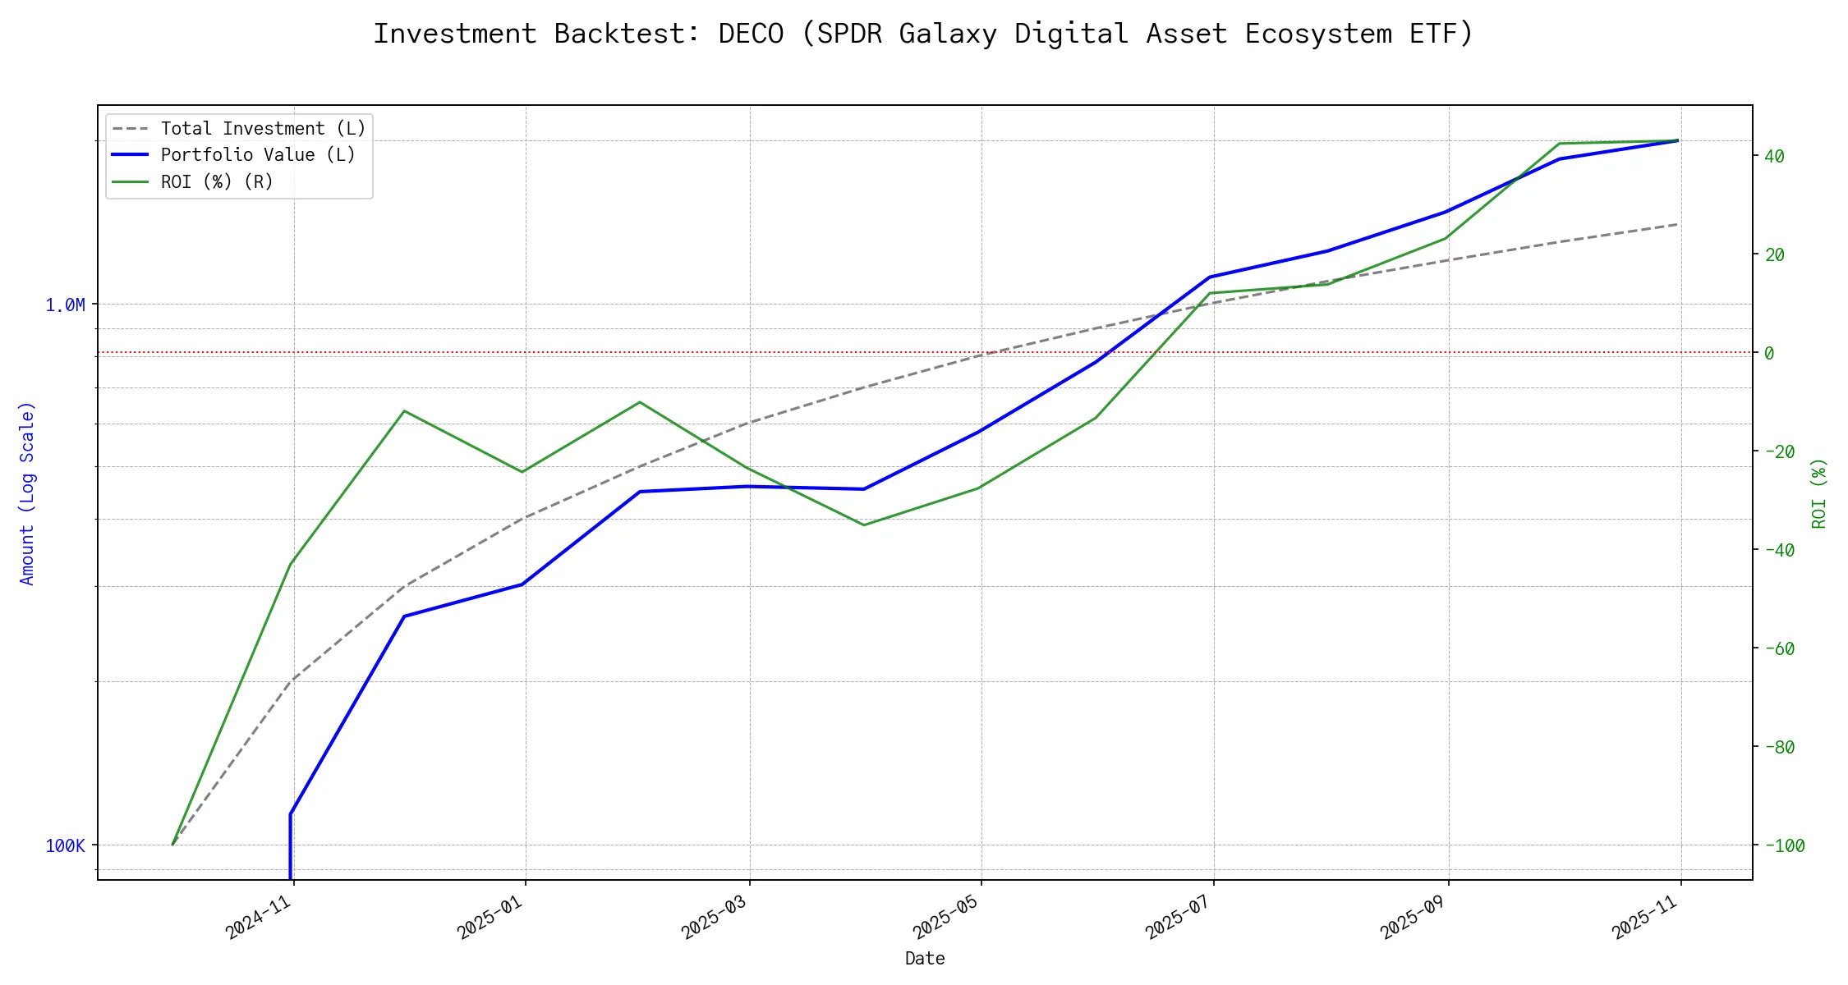
Task: Click the 2024-11 date tick label
Action: 260,917
